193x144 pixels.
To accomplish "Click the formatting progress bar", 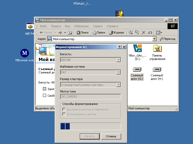I will tap(91, 126).
